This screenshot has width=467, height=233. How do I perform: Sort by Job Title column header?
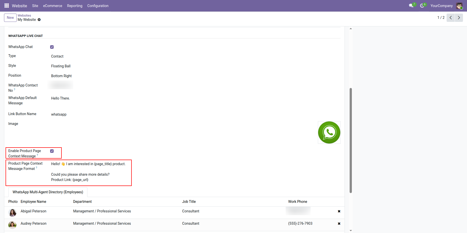tap(189, 202)
